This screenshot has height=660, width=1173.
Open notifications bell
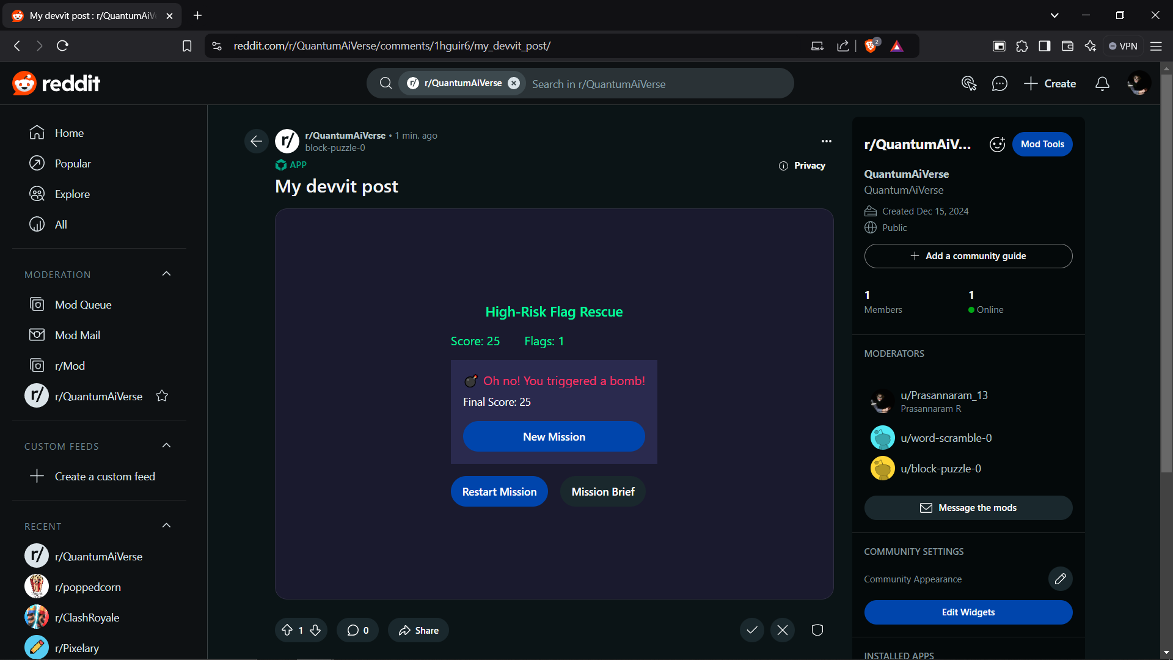(x=1102, y=84)
